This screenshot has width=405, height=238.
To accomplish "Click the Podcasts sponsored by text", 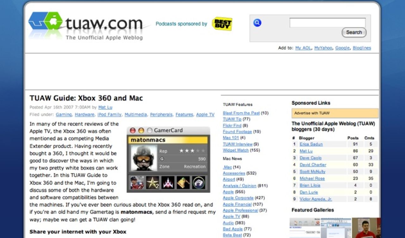I will pyautogui.click(x=181, y=24).
